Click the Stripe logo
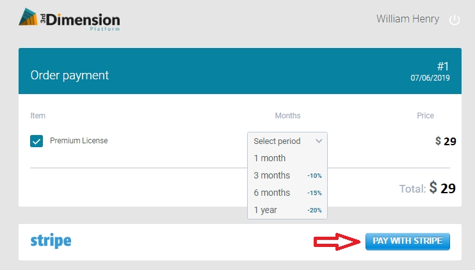The height and width of the screenshot is (270, 475). coord(51,241)
